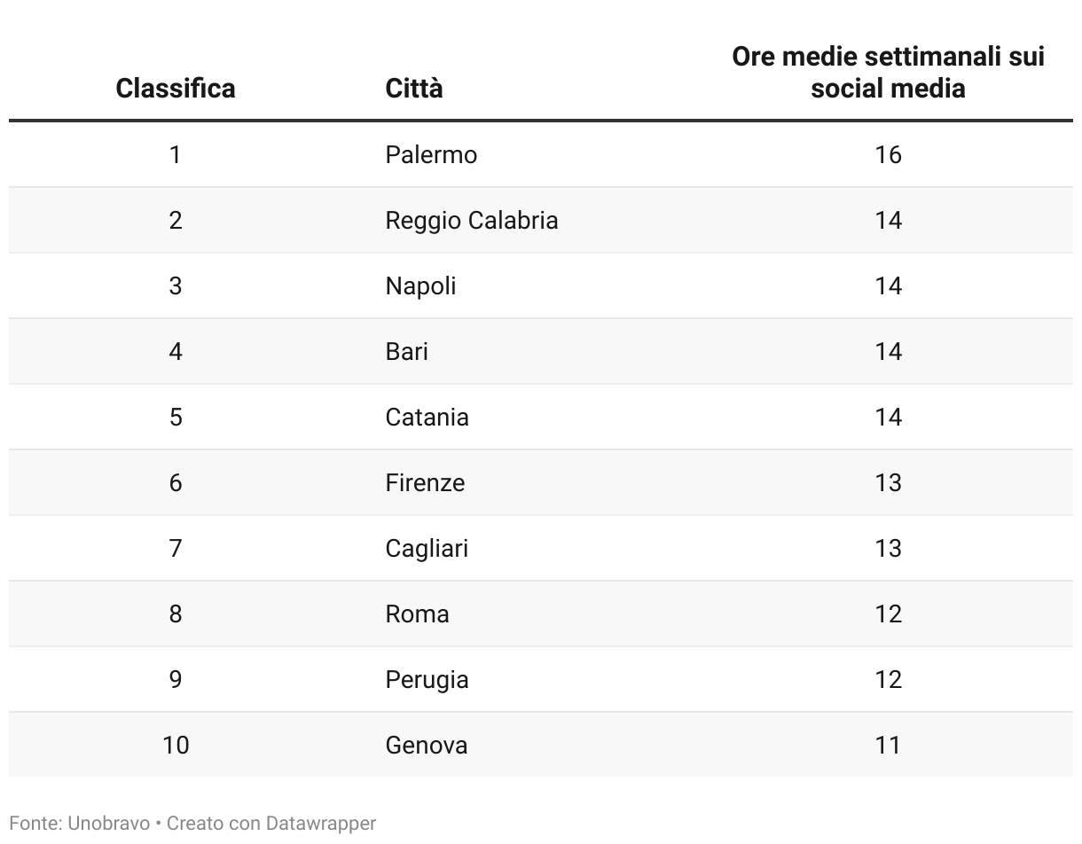
Task: Click the Fonte: Unobravo source text
Action: [x=80, y=824]
